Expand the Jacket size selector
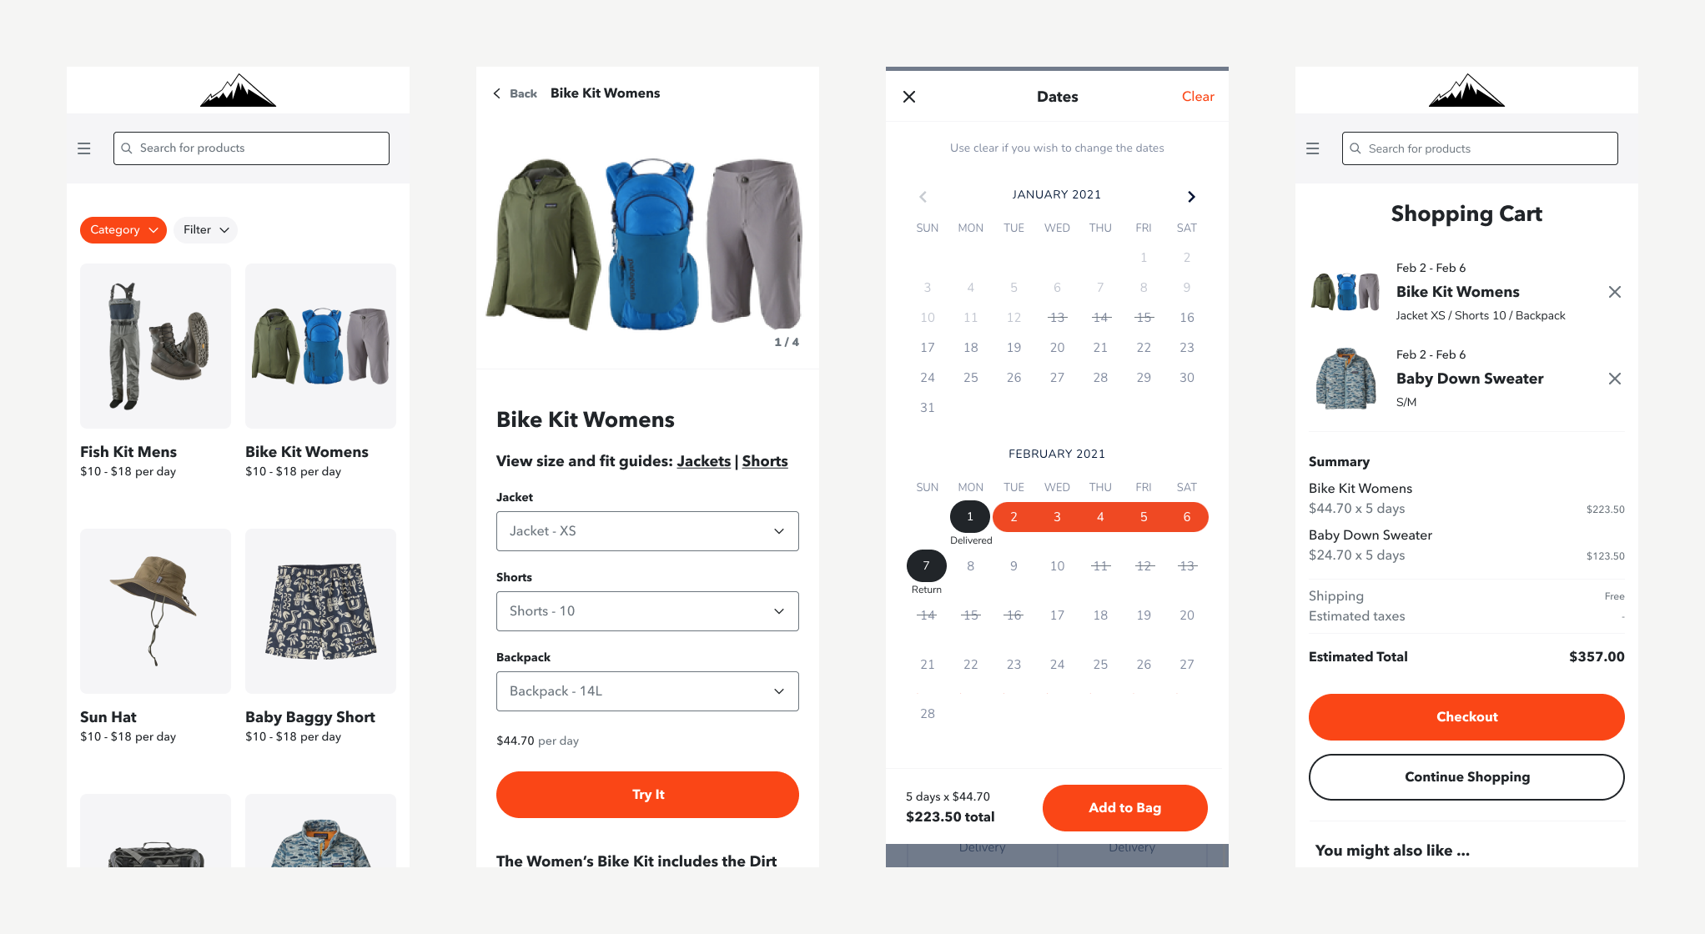The image size is (1705, 934). pos(646,530)
